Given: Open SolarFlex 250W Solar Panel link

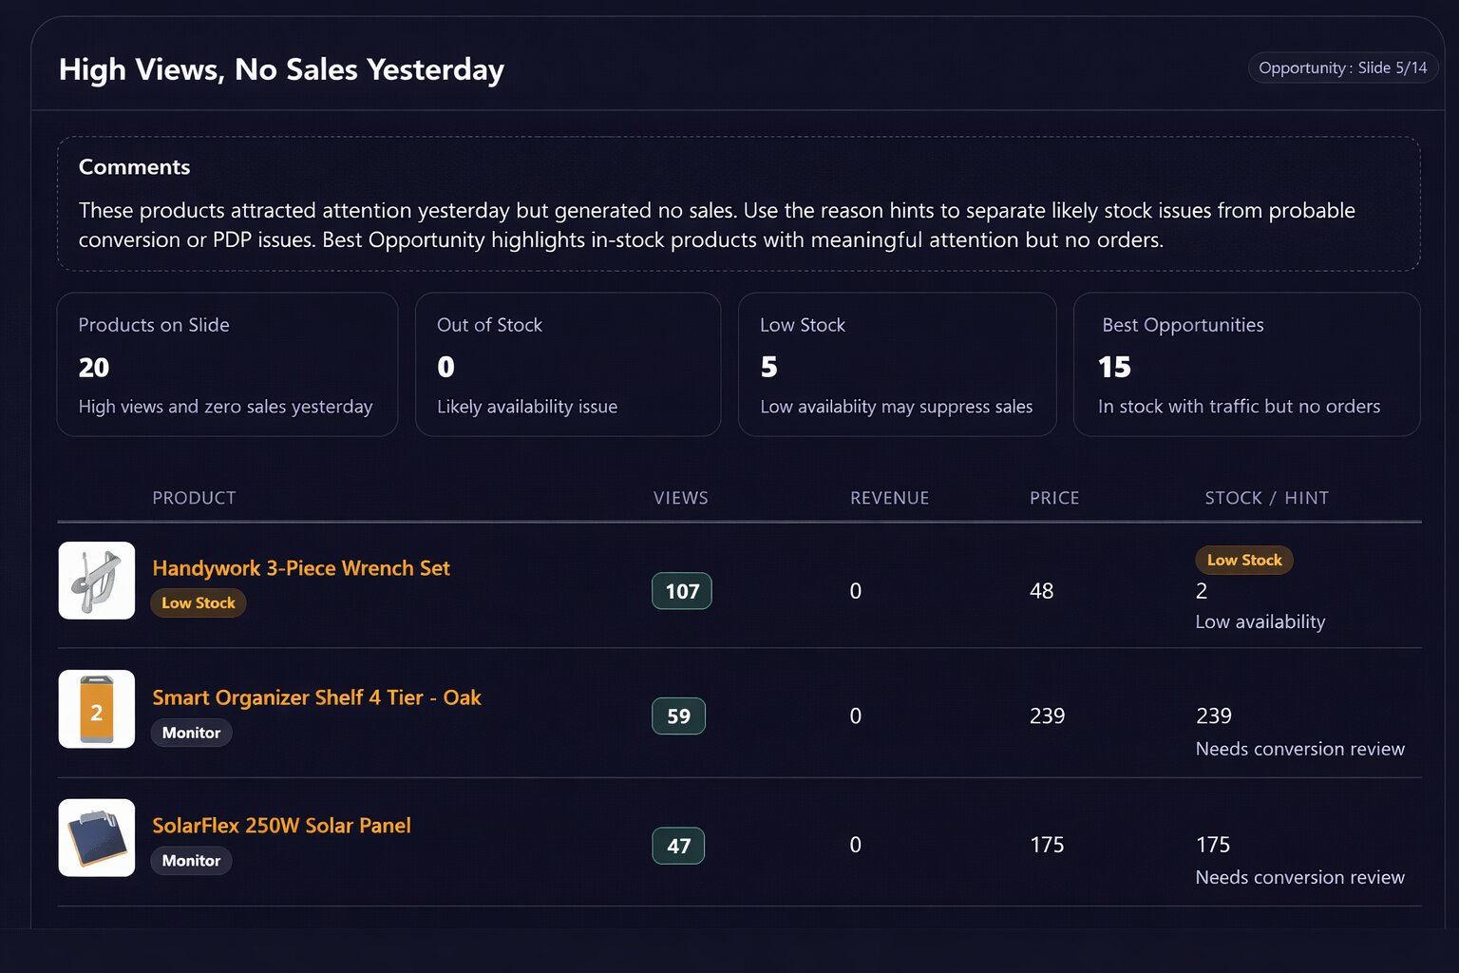Looking at the screenshot, I should pos(281,826).
